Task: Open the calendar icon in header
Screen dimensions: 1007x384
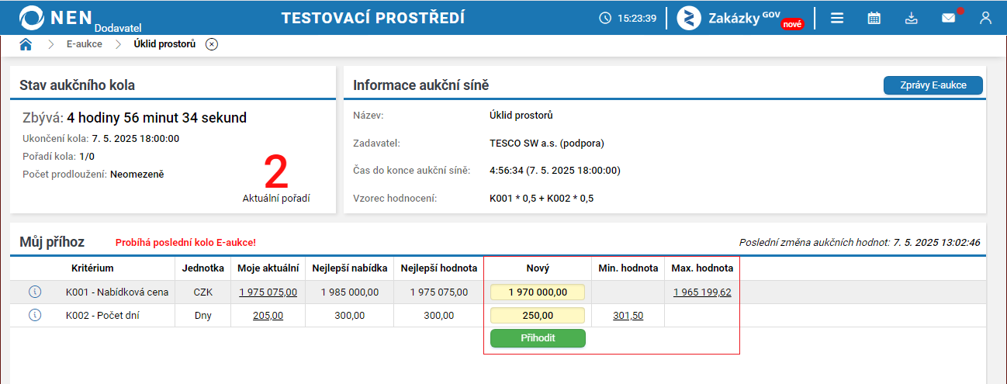Action: point(874,18)
